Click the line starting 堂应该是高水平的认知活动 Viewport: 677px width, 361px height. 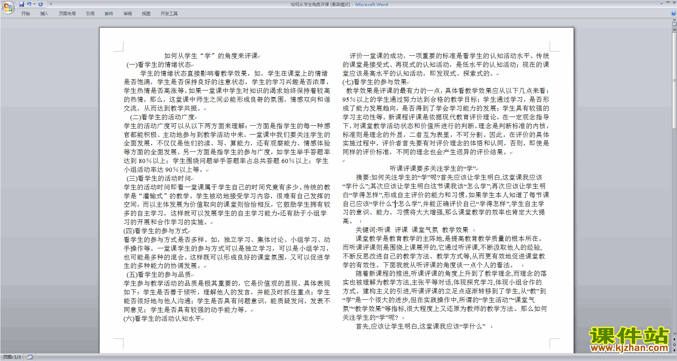419,73
